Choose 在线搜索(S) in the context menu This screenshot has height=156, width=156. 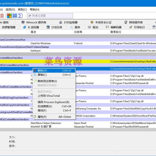click(54, 106)
